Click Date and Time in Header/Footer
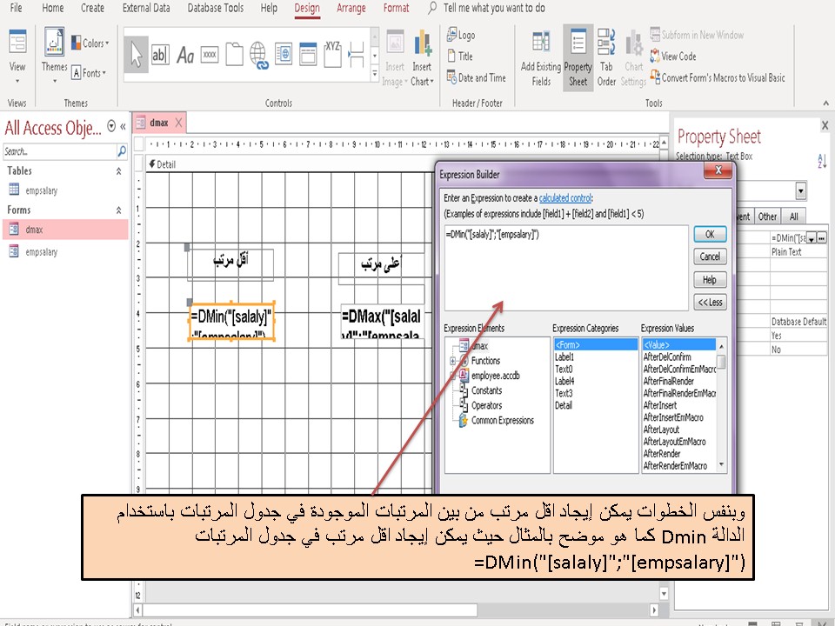 [x=476, y=77]
